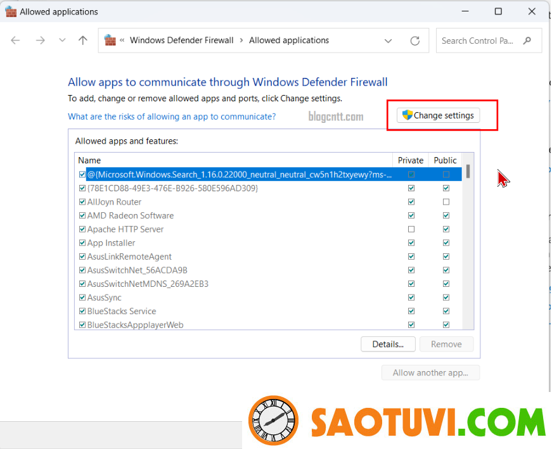Screen dimensions: 552x449
Task: Toggle Public for AMD Radeon Software
Action: (x=446, y=215)
